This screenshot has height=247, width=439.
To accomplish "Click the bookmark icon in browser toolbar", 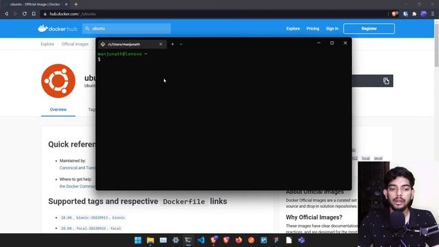I will tap(34, 14).
